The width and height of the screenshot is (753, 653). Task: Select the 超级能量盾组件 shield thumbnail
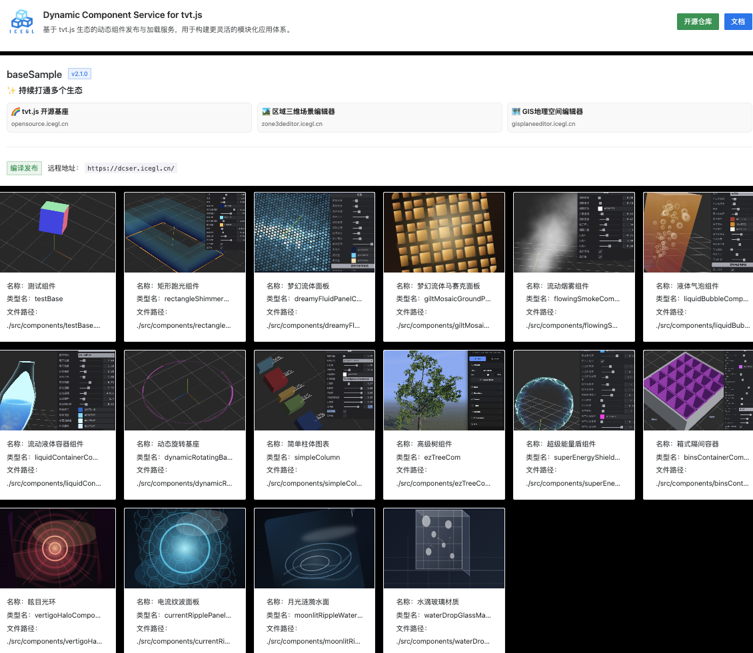[574, 390]
